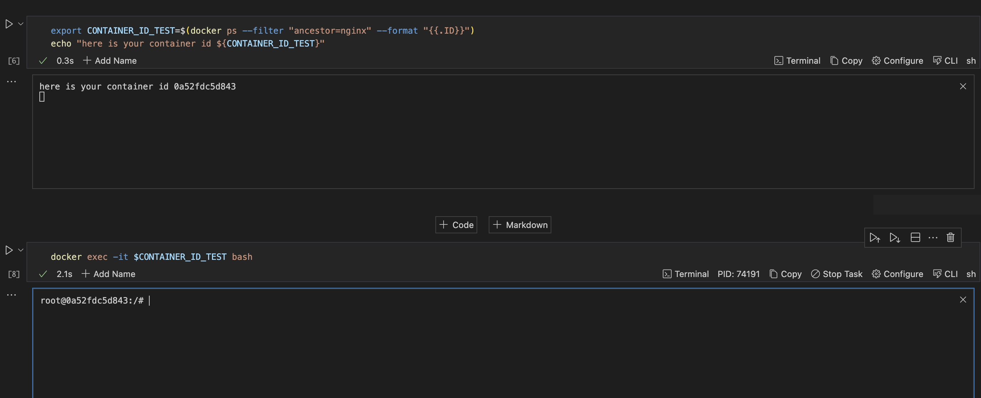Expand run options chevron on the first cell
This screenshot has height=398, width=981.
coord(20,24)
